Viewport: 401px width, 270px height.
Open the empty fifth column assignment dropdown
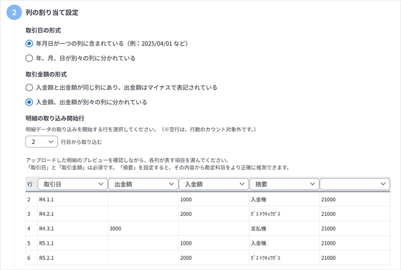355,184
